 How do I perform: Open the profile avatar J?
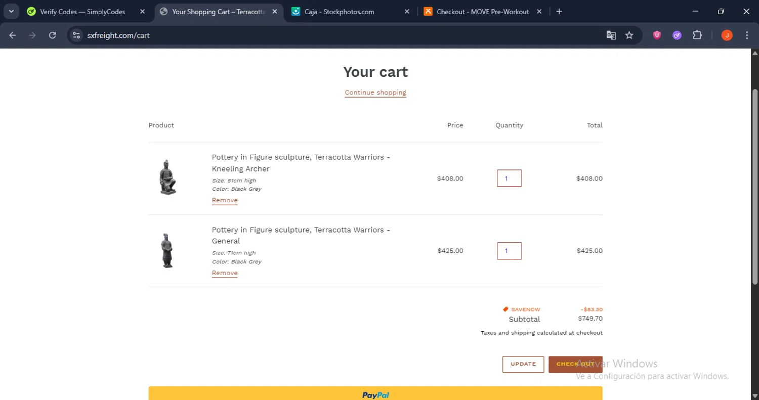point(727,35)
